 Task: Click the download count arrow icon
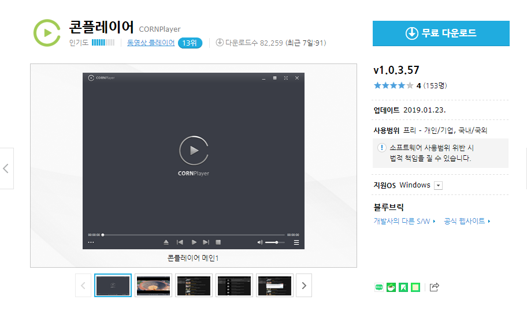pyautogui.click(x=220, y=43)
